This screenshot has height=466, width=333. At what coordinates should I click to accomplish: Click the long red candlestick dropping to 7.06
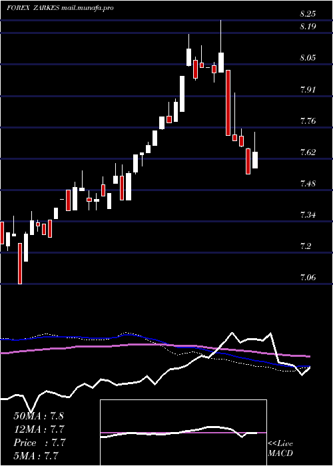pos(20,264)
